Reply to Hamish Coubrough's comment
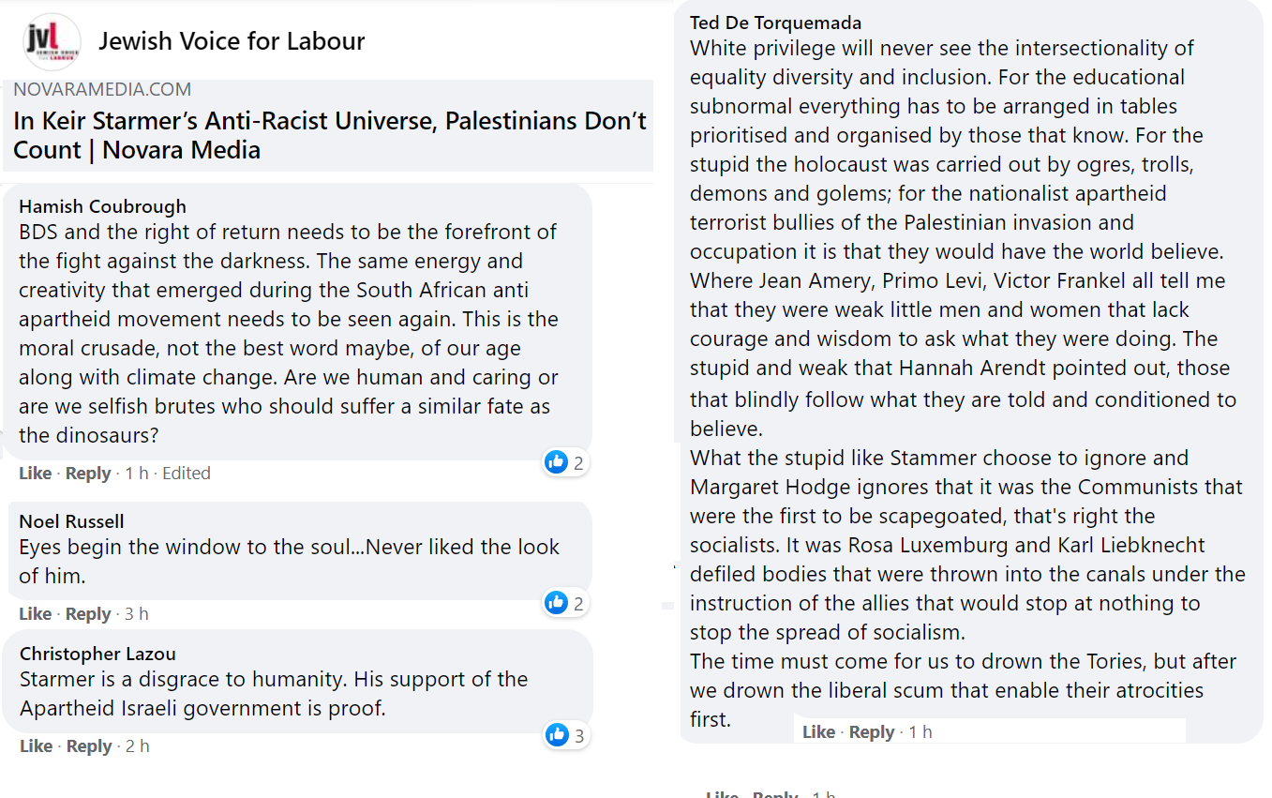 pos(88,474)
